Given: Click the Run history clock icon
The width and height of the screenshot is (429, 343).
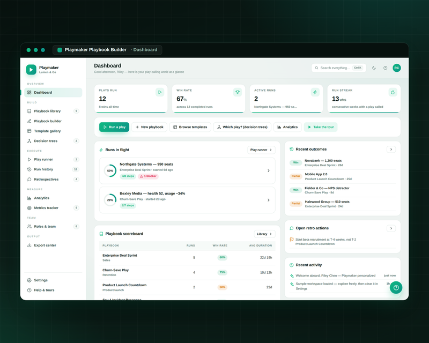Looking at the screenshot, I should point(29,169).
